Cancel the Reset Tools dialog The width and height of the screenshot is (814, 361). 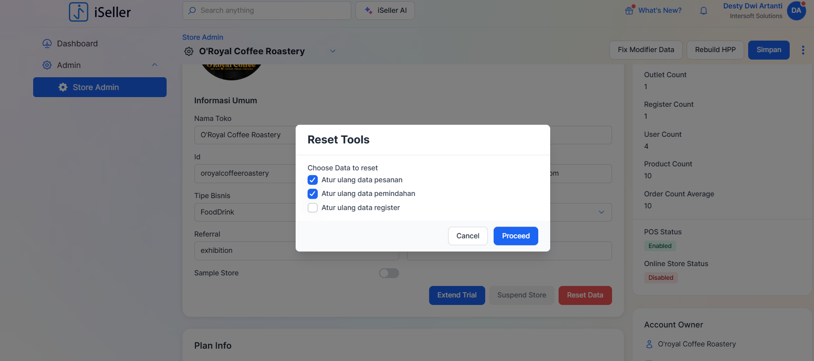pyautogui.click(x=468, y=236)
